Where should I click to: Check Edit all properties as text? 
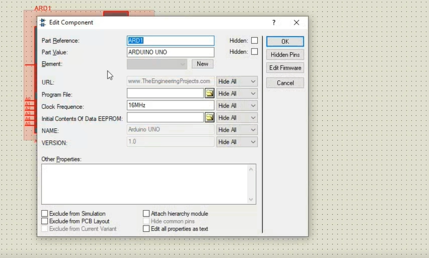[146, 229]
